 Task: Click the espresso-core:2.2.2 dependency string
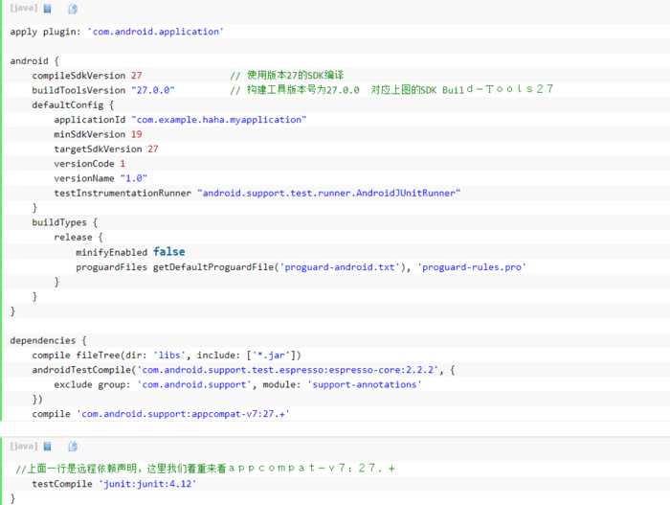(287, 370)
